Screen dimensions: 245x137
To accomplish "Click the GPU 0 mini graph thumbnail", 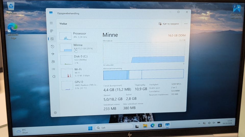I will pyautogui.click(x=67, y=85).
